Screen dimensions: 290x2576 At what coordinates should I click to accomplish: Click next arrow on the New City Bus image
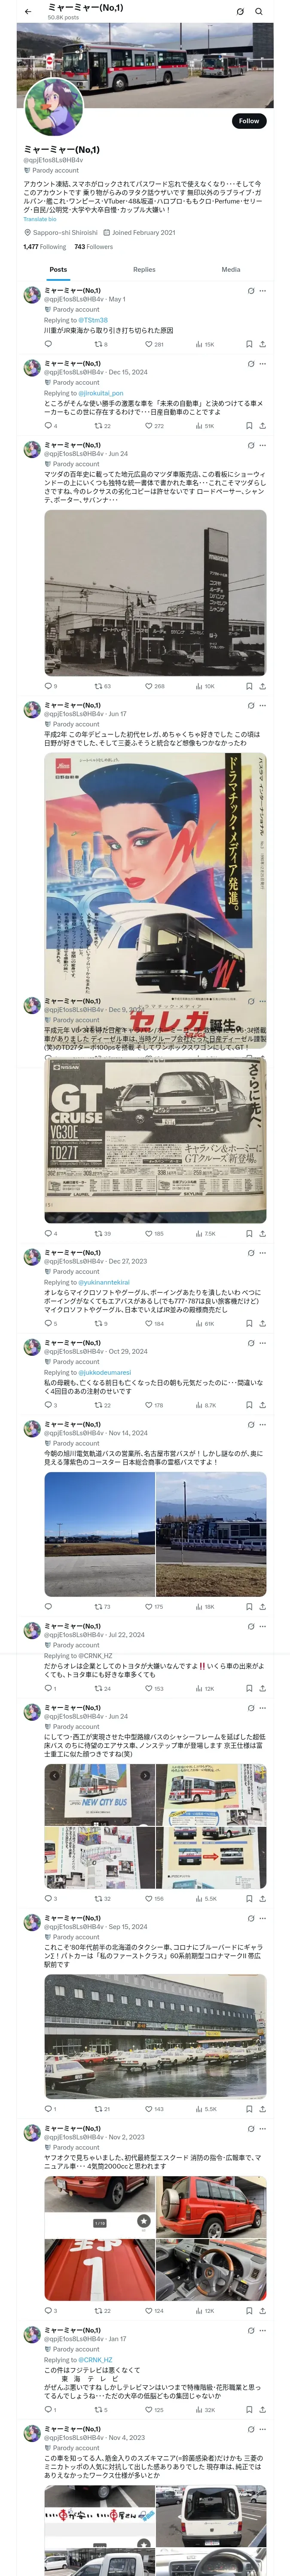point(145,1776)
